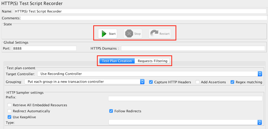Disable the Use KeepAlive checkbox
Viewport: 268px width, 129px height.
point(9,117)
